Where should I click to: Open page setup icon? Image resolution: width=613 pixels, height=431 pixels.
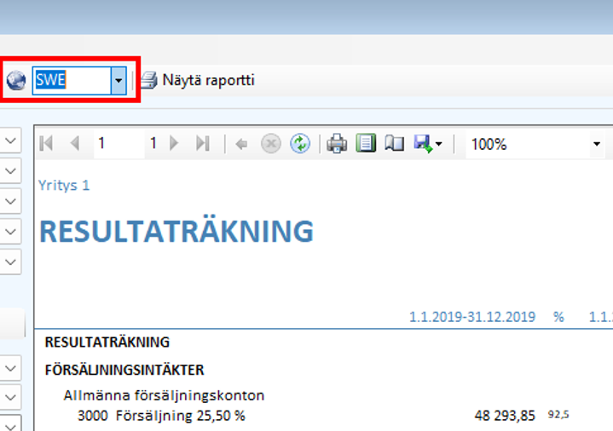pyautogui.click(x=394, y=144)
